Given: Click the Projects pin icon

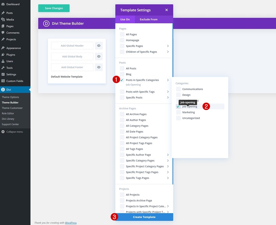Looking at the screenshot, I should coord(3,39).
